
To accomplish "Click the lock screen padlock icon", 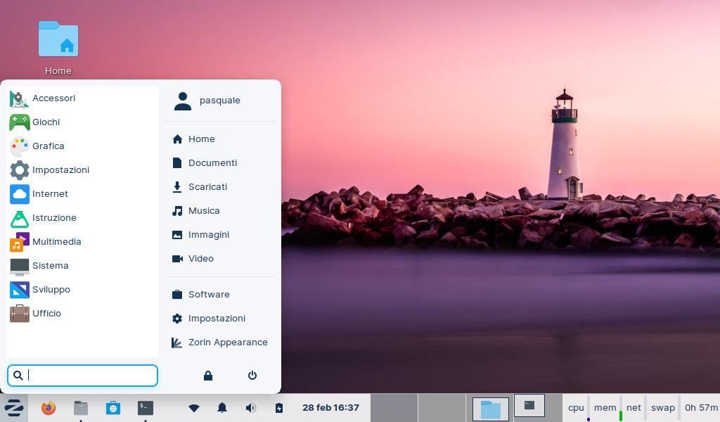I will (208, 376).
